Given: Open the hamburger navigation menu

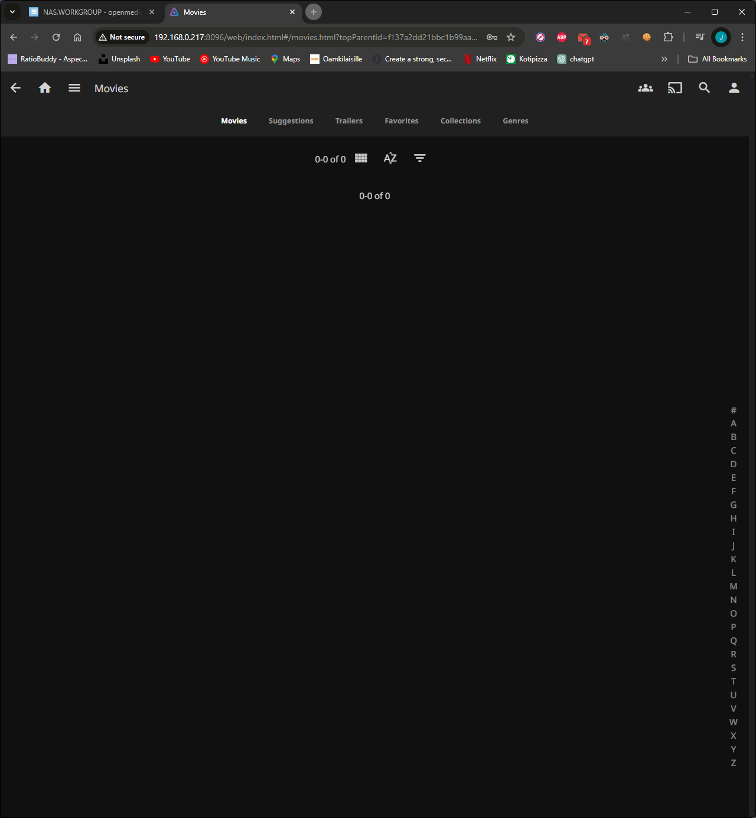Looking at the screenshot, I should click(74, 88).
